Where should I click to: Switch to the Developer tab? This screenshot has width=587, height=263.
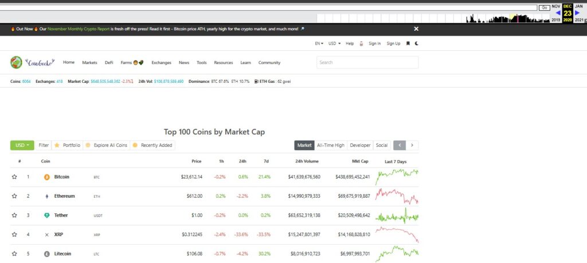coord(360,145)
